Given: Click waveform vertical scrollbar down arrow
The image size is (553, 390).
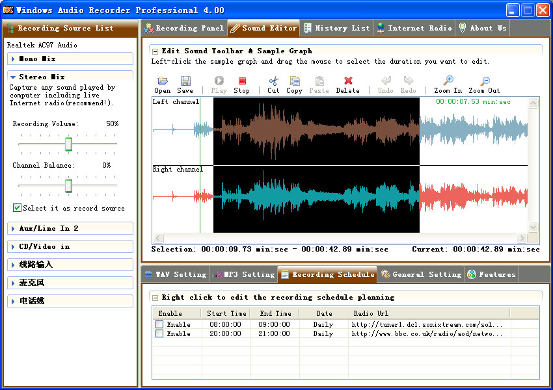Looking at the screenshot, I should pos(533,227).
